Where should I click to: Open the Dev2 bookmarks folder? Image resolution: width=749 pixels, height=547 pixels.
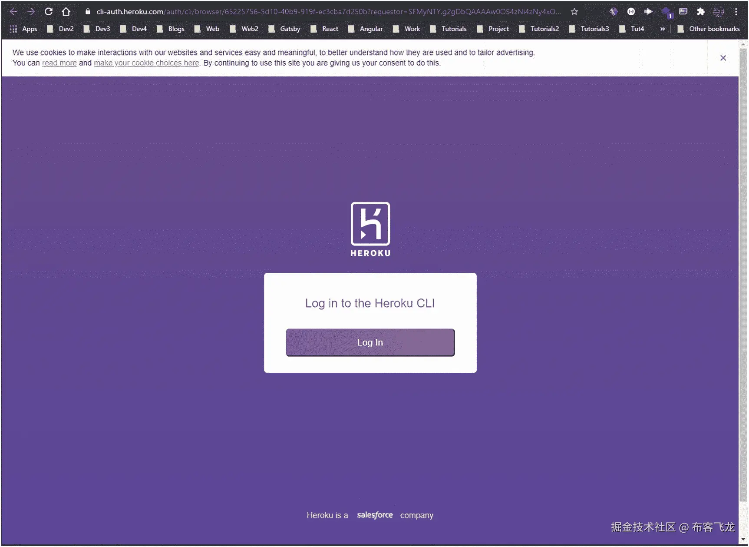tap(60, 29)
